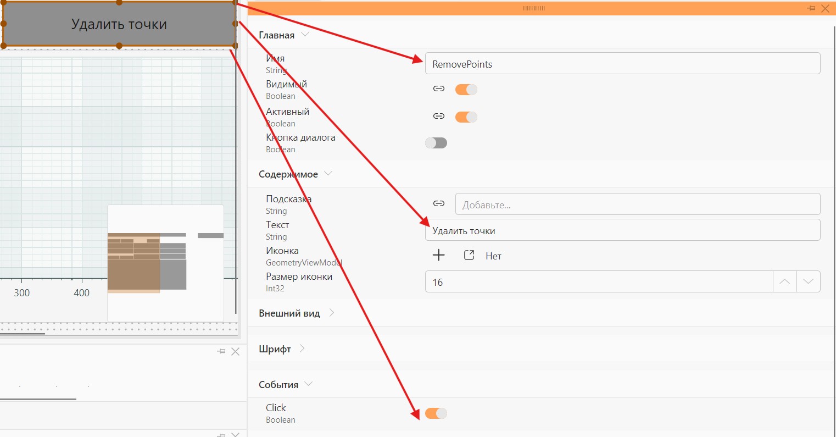Collapse the События section
The width and height of the screenshot is (836, 437).
[x=308, y=384]
